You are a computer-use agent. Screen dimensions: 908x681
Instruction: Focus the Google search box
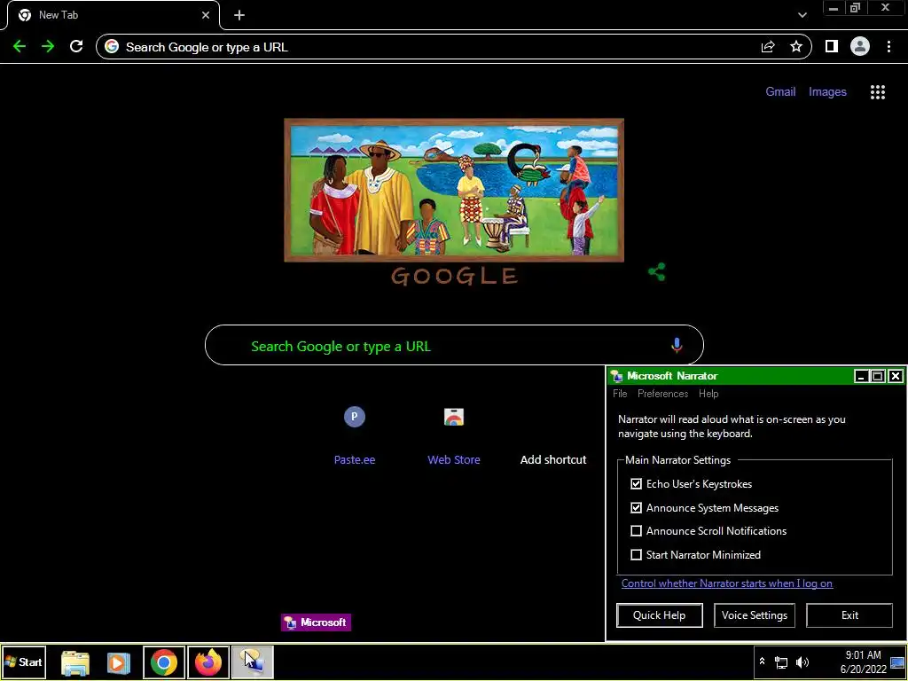454,346
